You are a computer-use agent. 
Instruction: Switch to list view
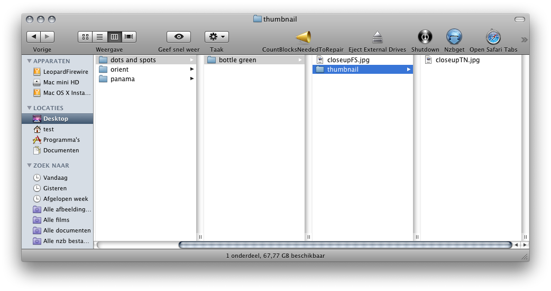coord(100,36)
